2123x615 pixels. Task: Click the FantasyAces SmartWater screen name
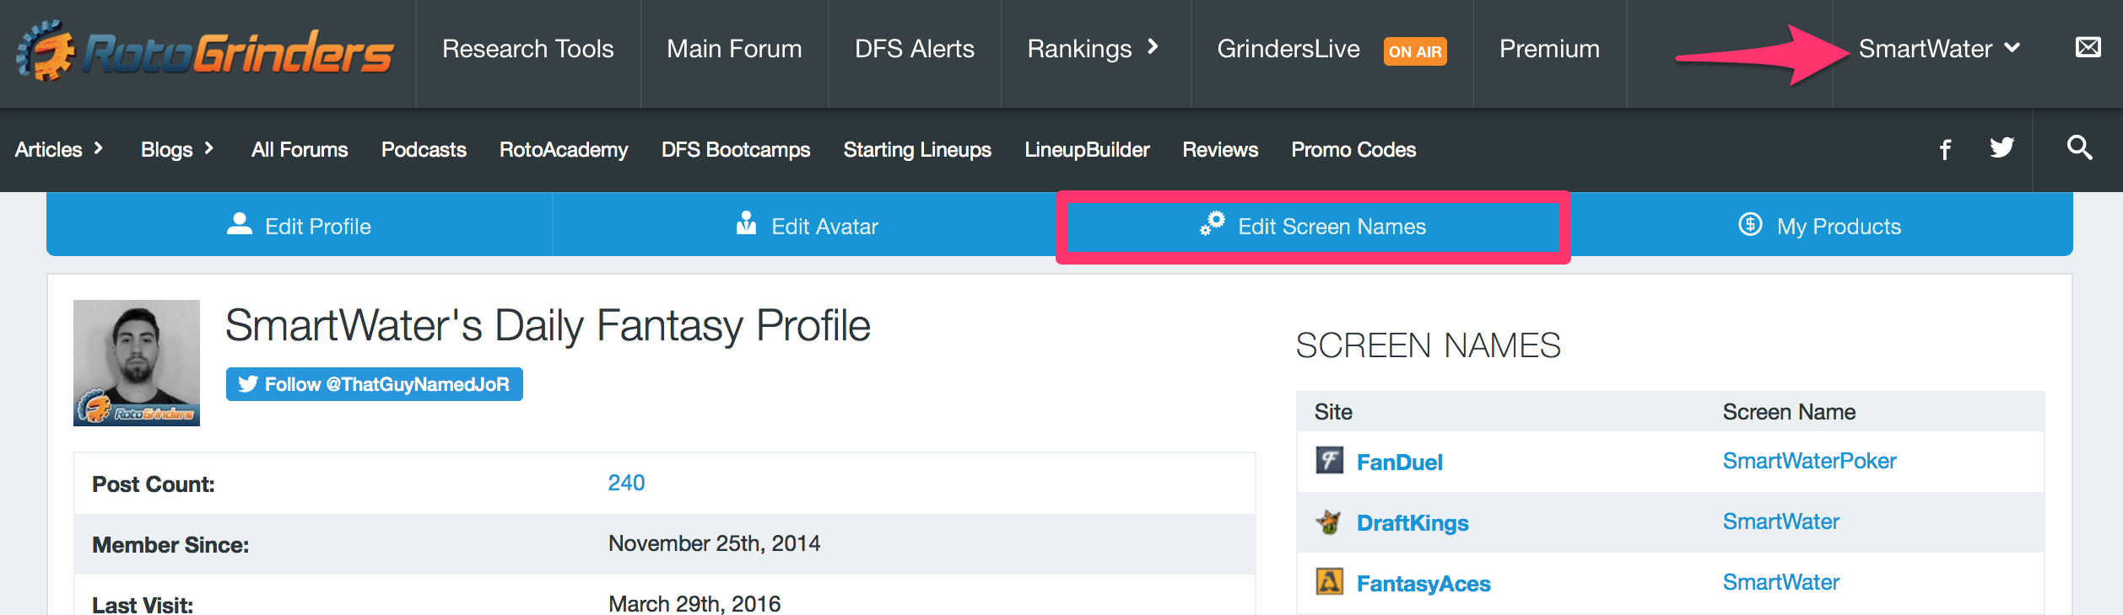(x=1780, y=582)
